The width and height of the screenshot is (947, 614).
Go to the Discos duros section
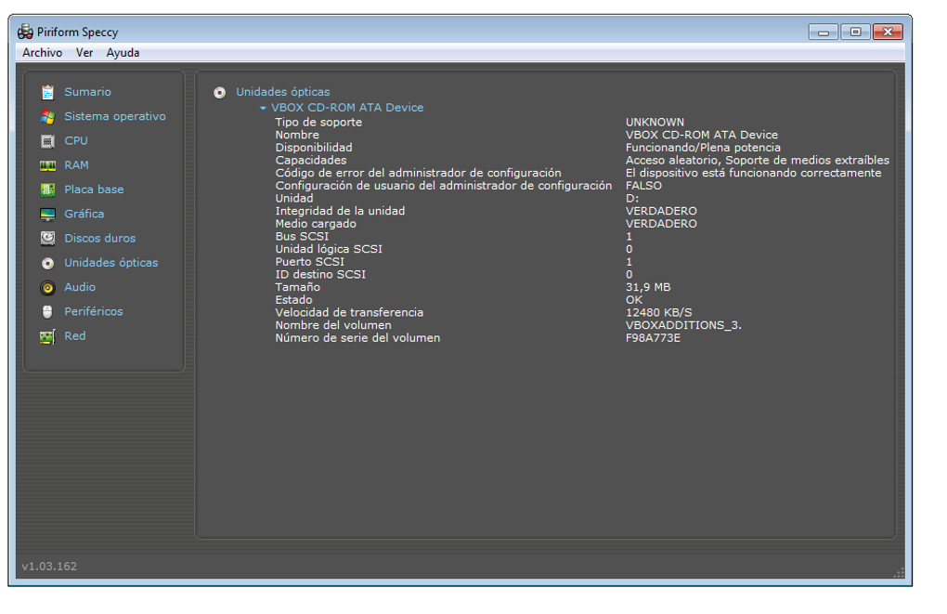coord(99,238)
